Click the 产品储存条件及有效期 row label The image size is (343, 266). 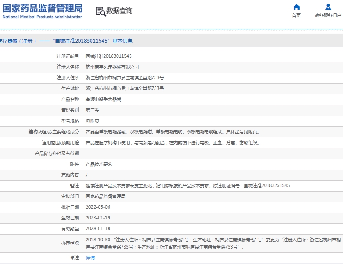click(x=57, y=154)
